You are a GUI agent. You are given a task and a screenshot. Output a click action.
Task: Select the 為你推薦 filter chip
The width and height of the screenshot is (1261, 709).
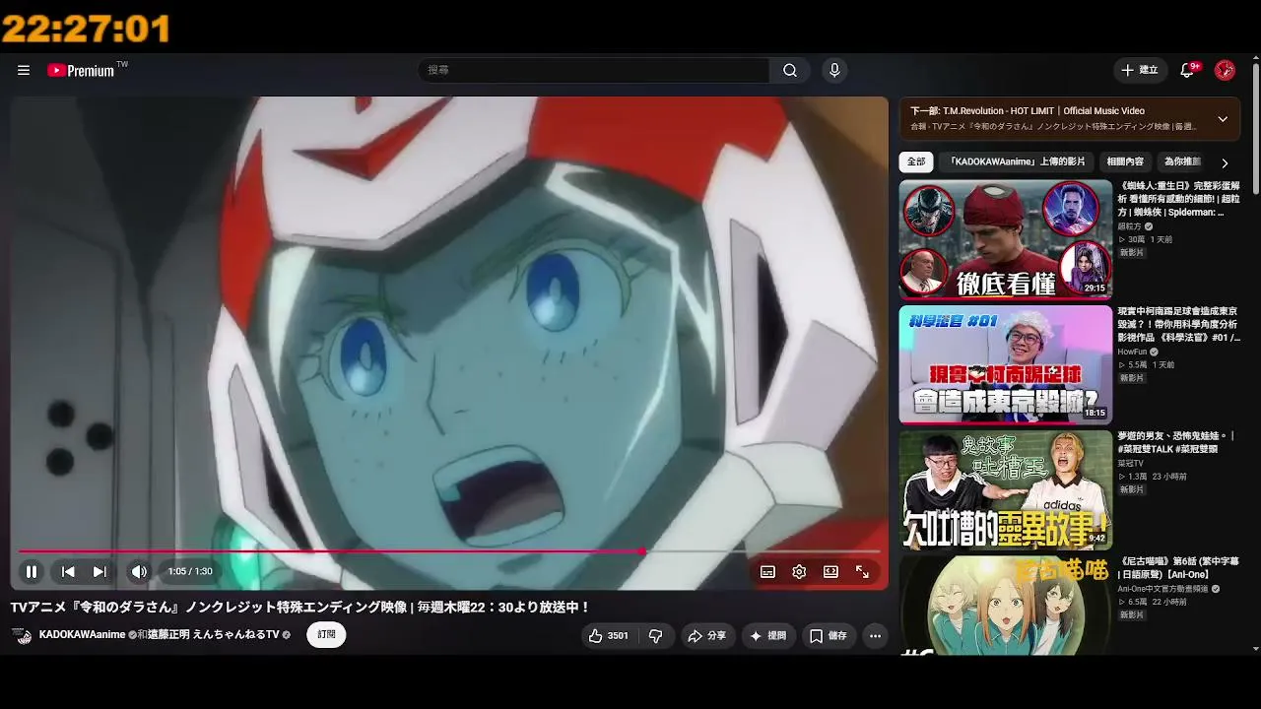(1182, 161)
